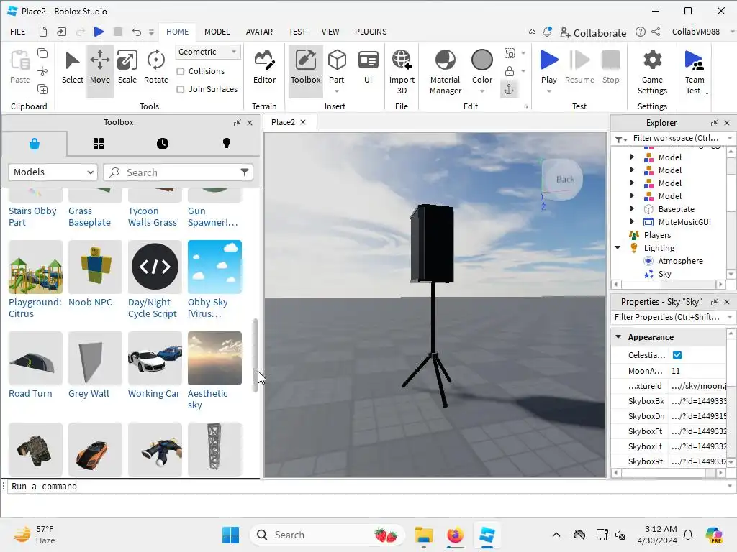The width and height of the screenshot is (737, 552).
Task: Switch to the TEST ribbon tab
Action: tap(297, 32)
